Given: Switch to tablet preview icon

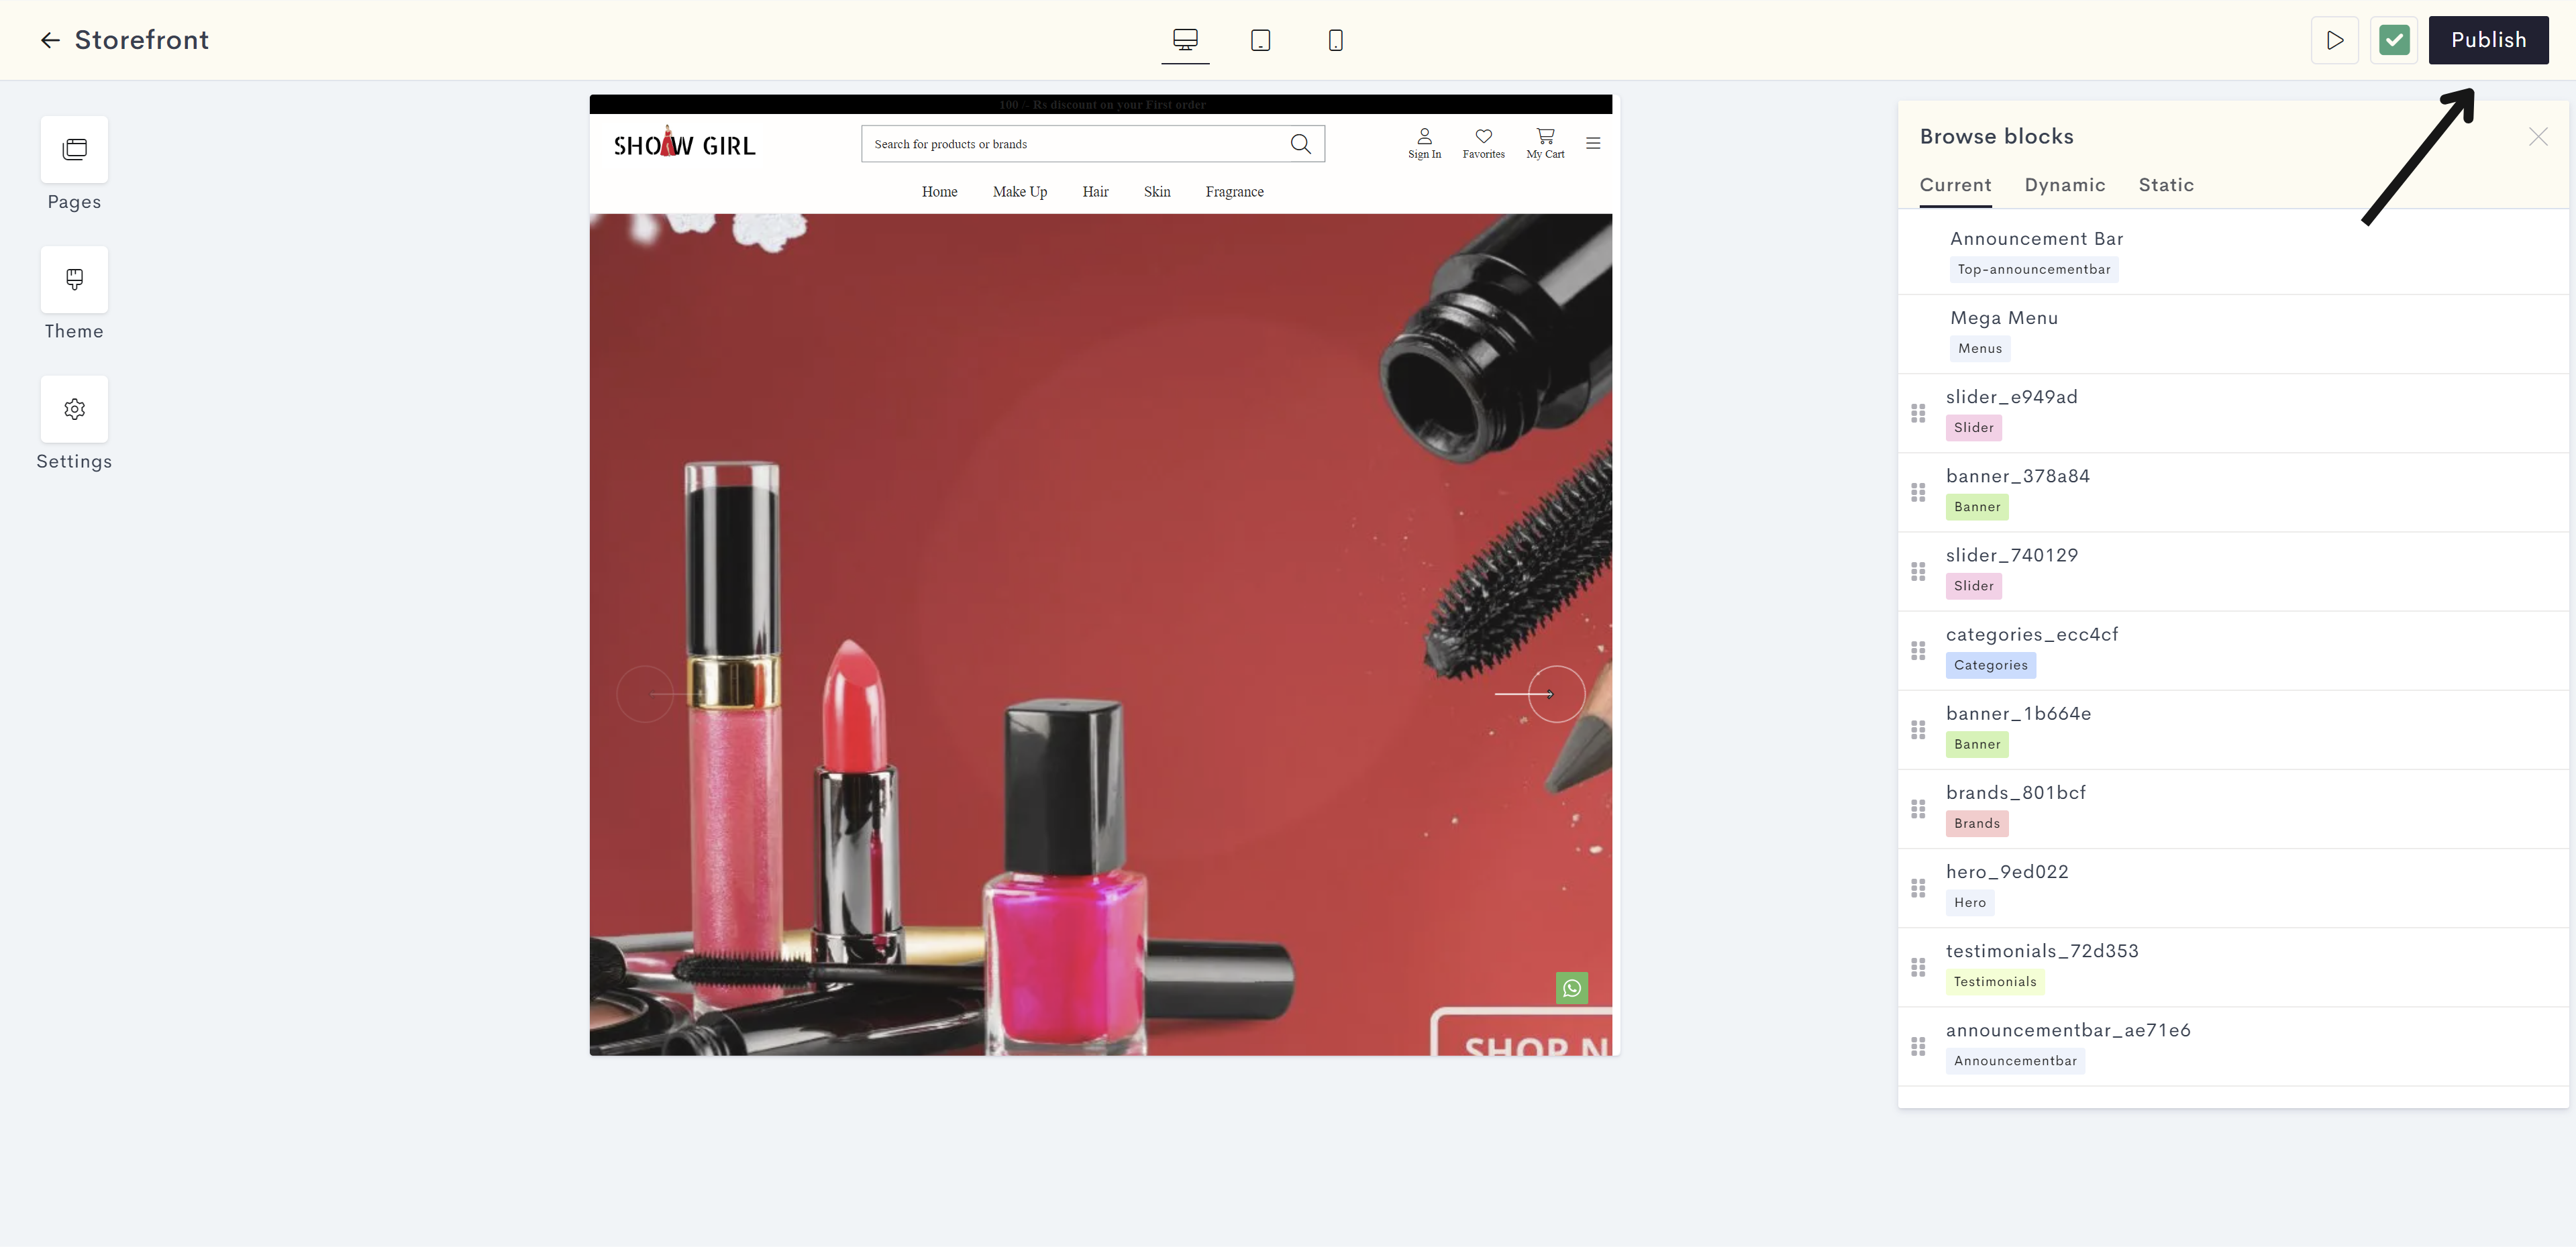Looking at the screenshot, I should click(1260, 40).
